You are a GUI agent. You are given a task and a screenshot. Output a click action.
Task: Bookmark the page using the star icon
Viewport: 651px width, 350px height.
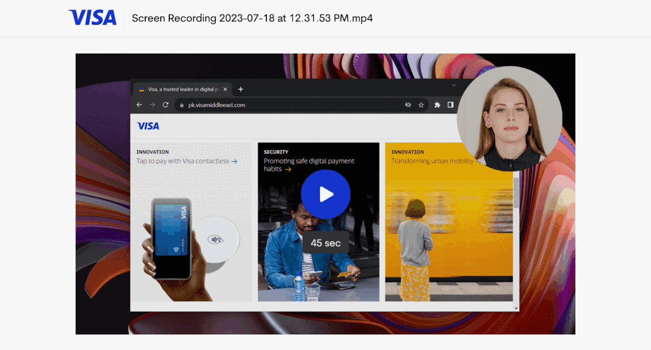point(422,105)
